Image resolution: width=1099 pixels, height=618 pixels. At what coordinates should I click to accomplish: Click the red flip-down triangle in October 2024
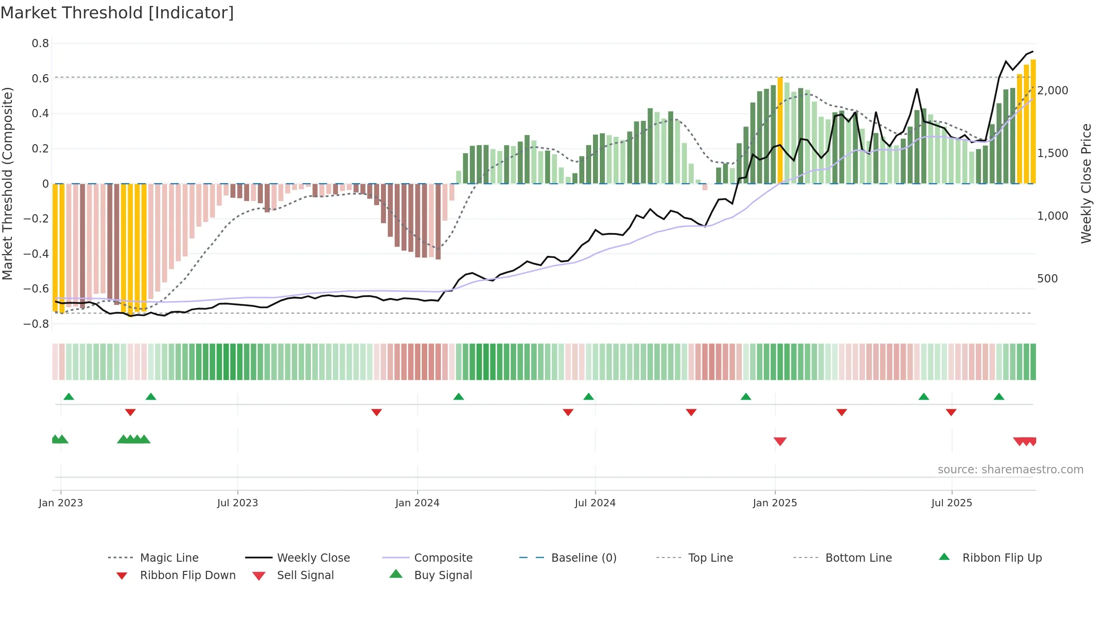click(691, 412)
